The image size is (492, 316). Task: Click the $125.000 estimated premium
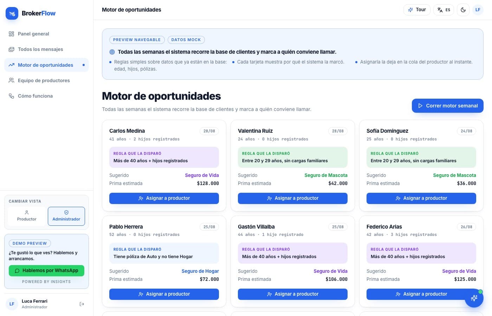(x=465, y=279)
